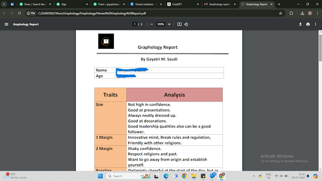Close the Virtual Assistant tab
This screenshot has height=181, width=322.
coord(161,4)
